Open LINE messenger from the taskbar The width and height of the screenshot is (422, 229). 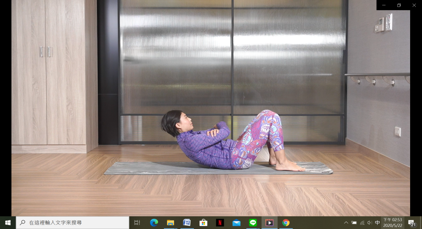[253, 222]
